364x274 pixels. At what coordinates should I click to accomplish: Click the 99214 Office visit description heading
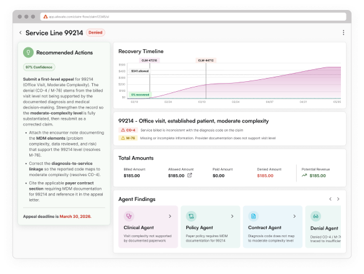[x=193, y=121]
